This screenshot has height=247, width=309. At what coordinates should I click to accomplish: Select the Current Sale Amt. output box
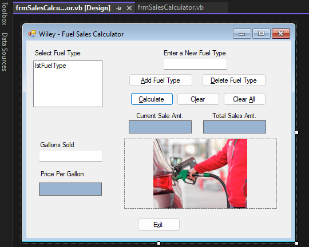pos(160,127)
